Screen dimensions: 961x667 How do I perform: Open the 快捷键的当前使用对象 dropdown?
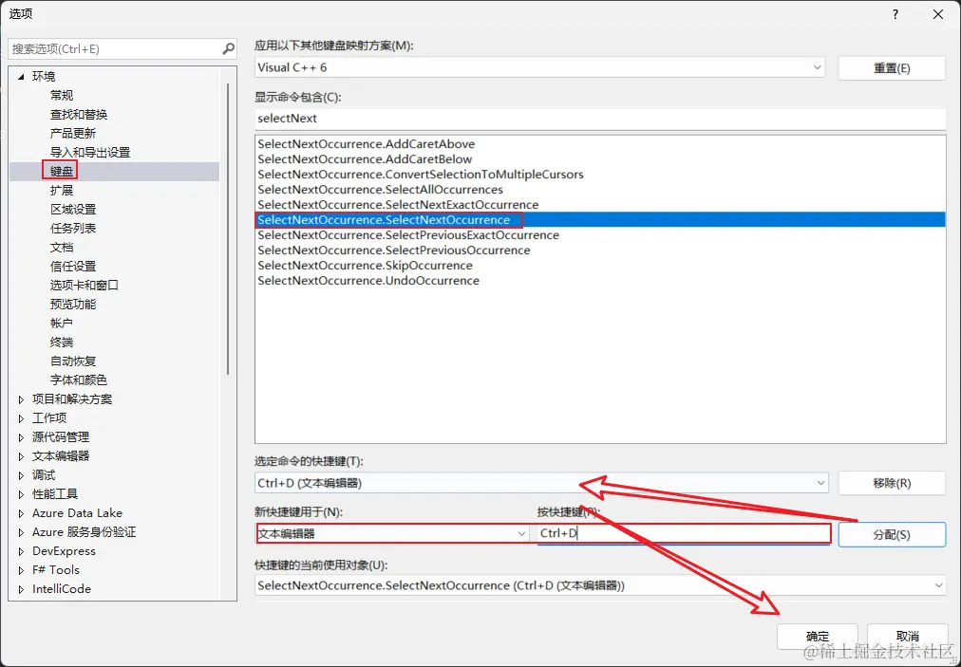938,585
